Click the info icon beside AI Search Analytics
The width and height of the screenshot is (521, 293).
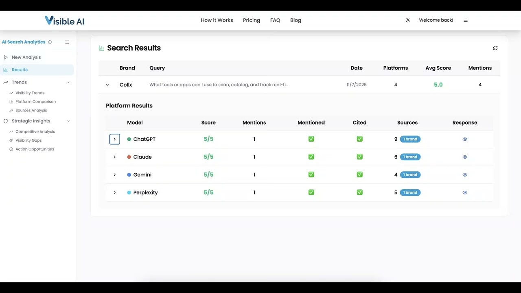pos(50,42)
